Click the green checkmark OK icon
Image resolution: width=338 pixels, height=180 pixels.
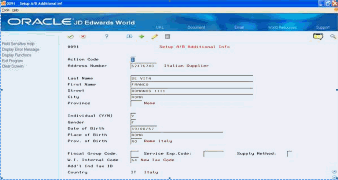pyautogui.click(x=70, y=37)
